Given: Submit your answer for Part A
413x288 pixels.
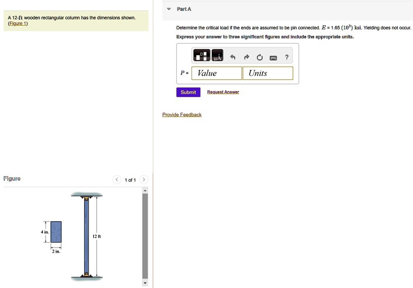Looking at the screenshot, I should (x=188, y=92).
